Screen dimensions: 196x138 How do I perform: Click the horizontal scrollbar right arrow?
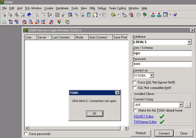(126, 128)
